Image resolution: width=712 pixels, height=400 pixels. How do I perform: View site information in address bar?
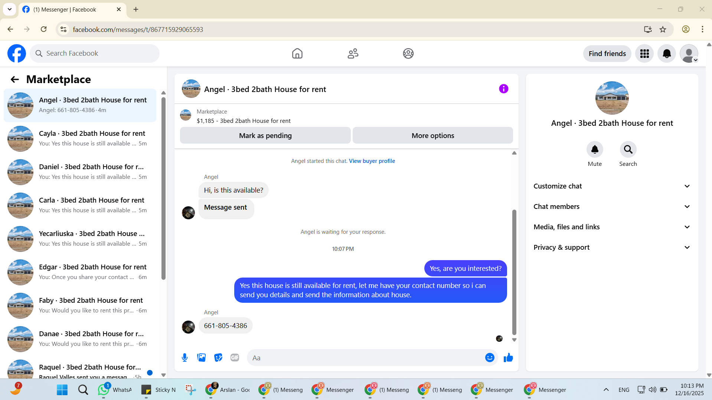[x=63, y=29]
